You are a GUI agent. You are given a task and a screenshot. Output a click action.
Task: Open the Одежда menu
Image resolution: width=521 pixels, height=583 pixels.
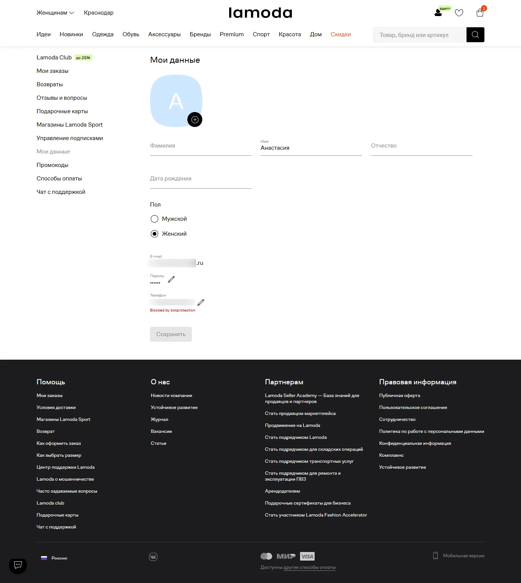[x=103, y=34]
